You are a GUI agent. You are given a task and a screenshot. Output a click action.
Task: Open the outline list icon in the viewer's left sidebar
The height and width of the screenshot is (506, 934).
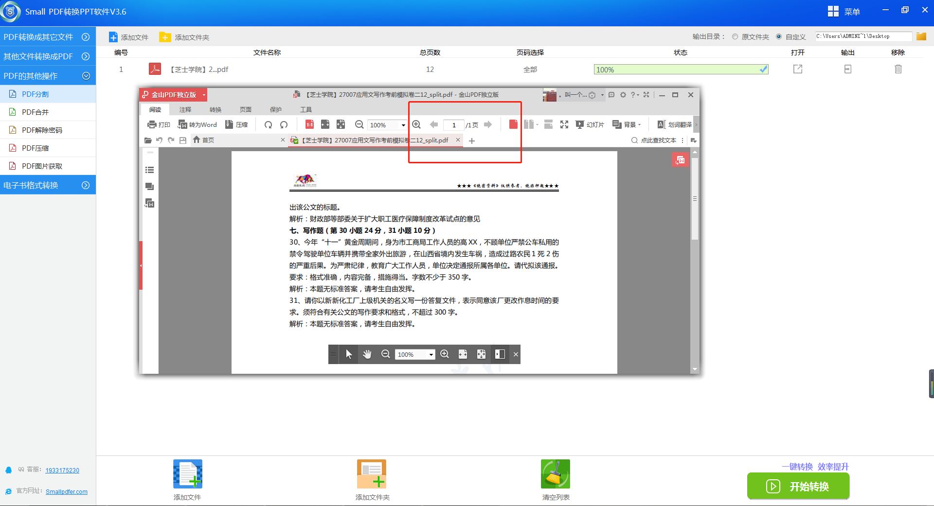tap(149, 170)
